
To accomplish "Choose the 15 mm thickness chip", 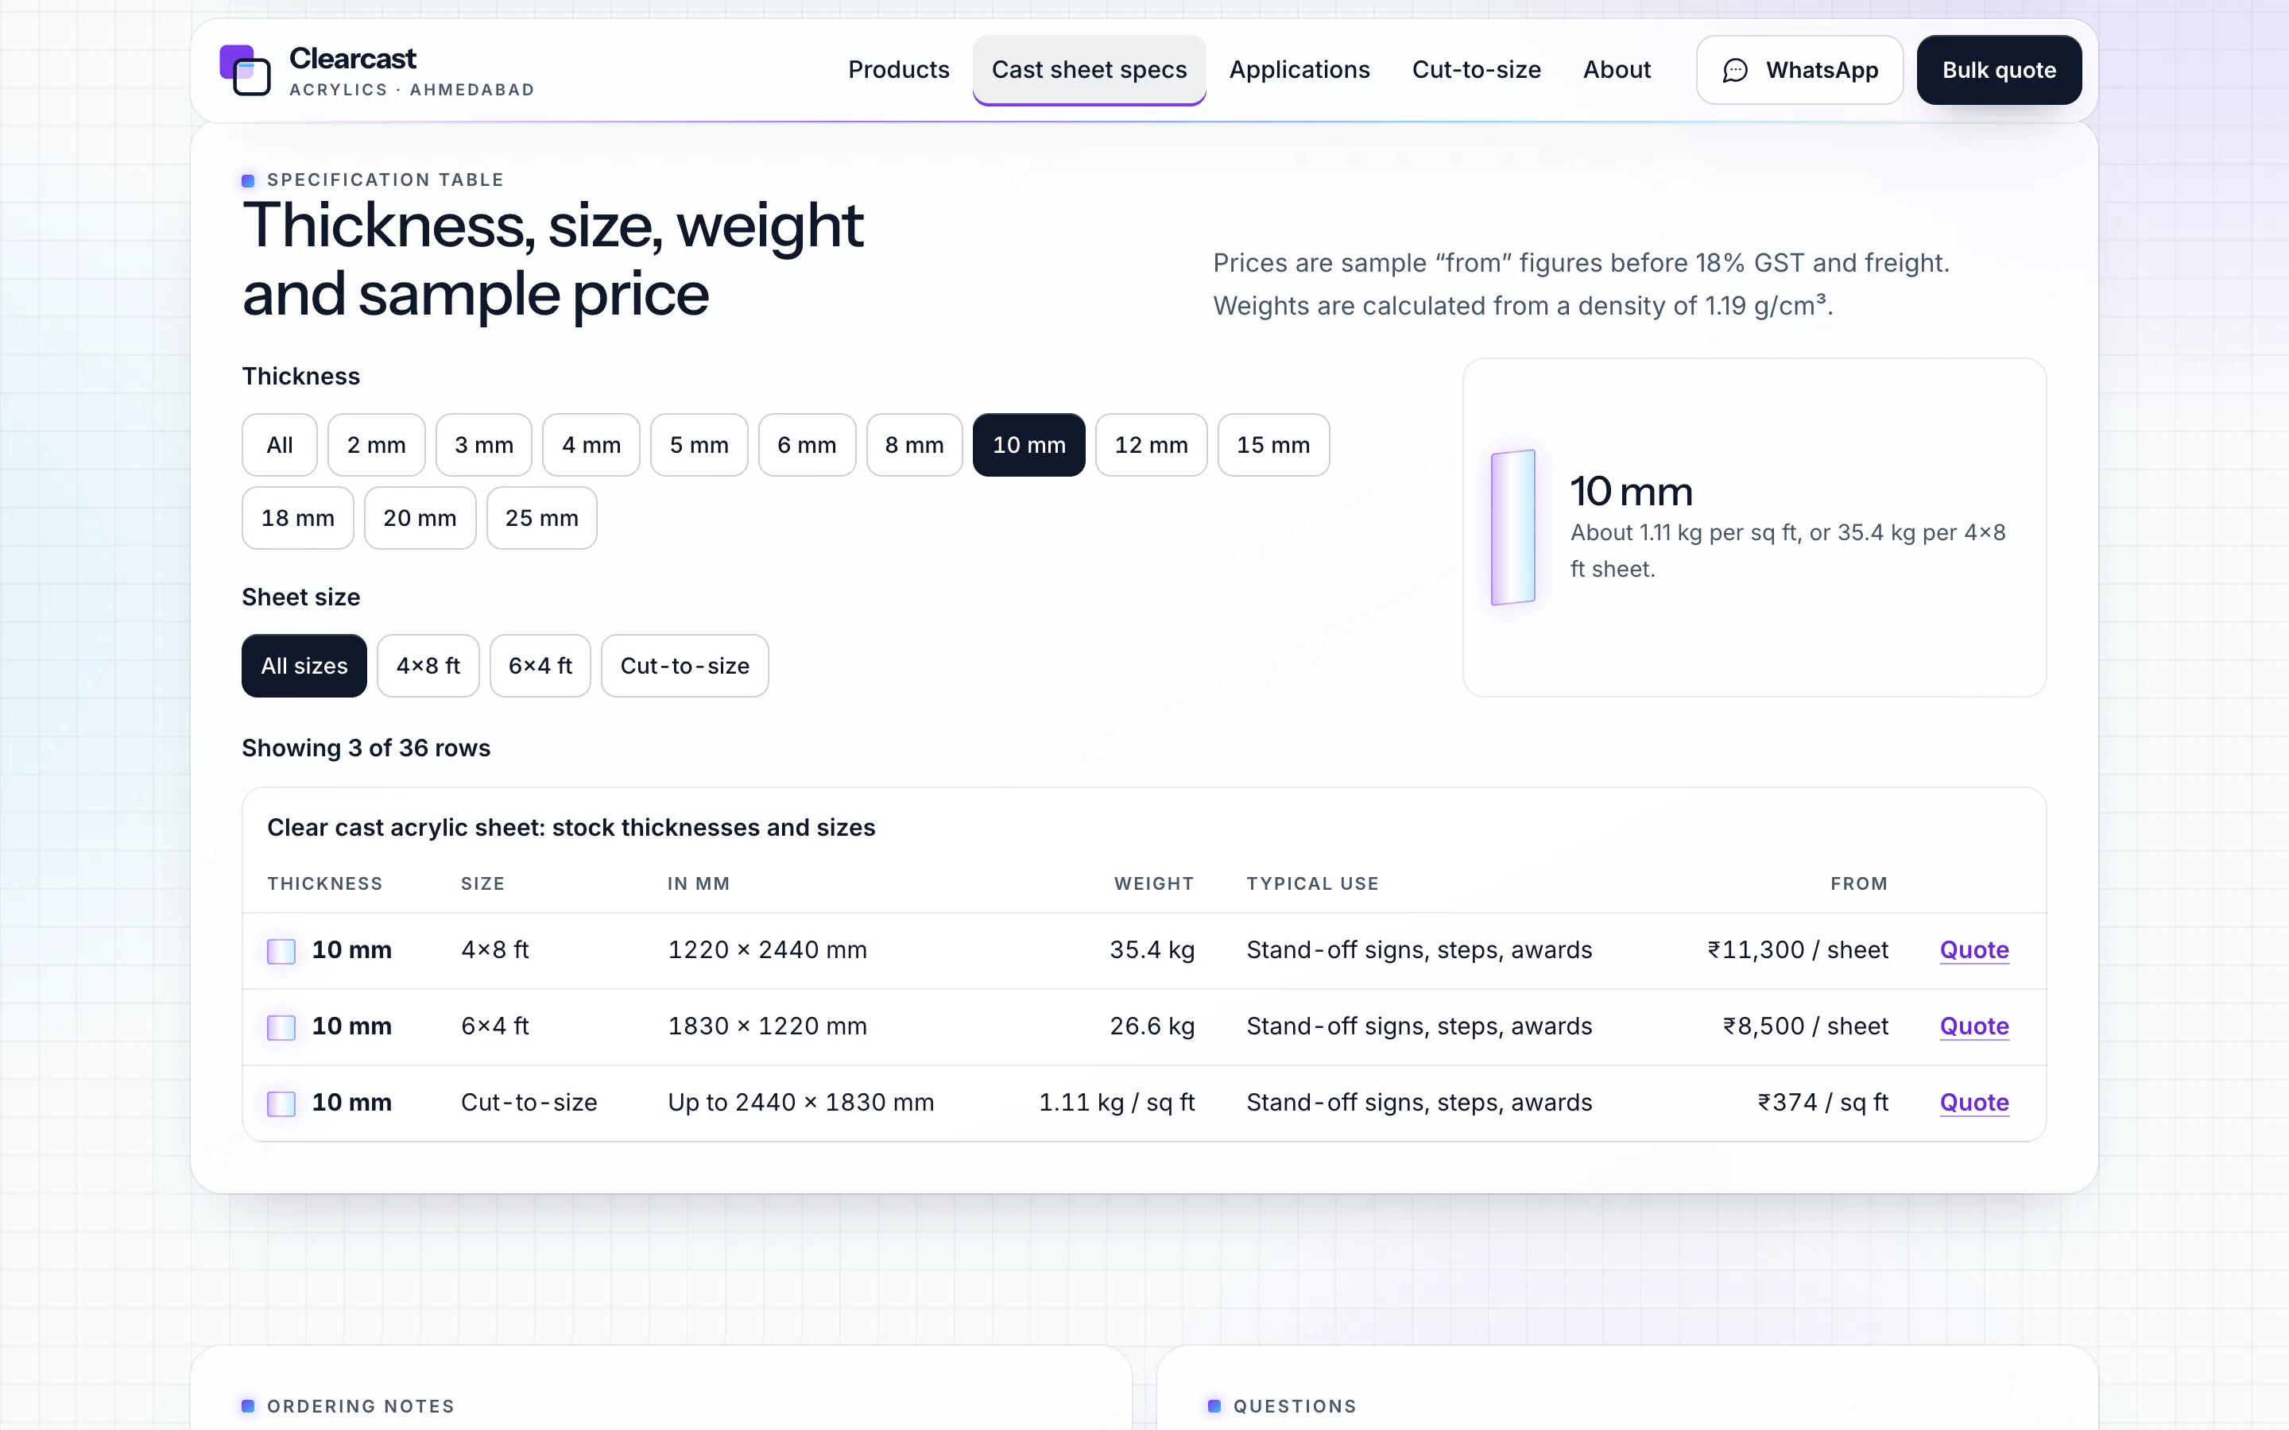I will (x=1273, y=445).
